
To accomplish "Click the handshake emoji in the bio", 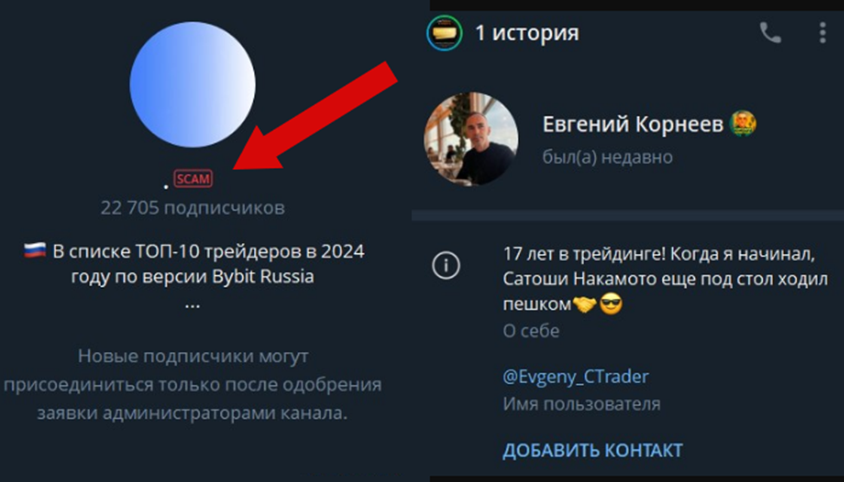I will (585, 304).
